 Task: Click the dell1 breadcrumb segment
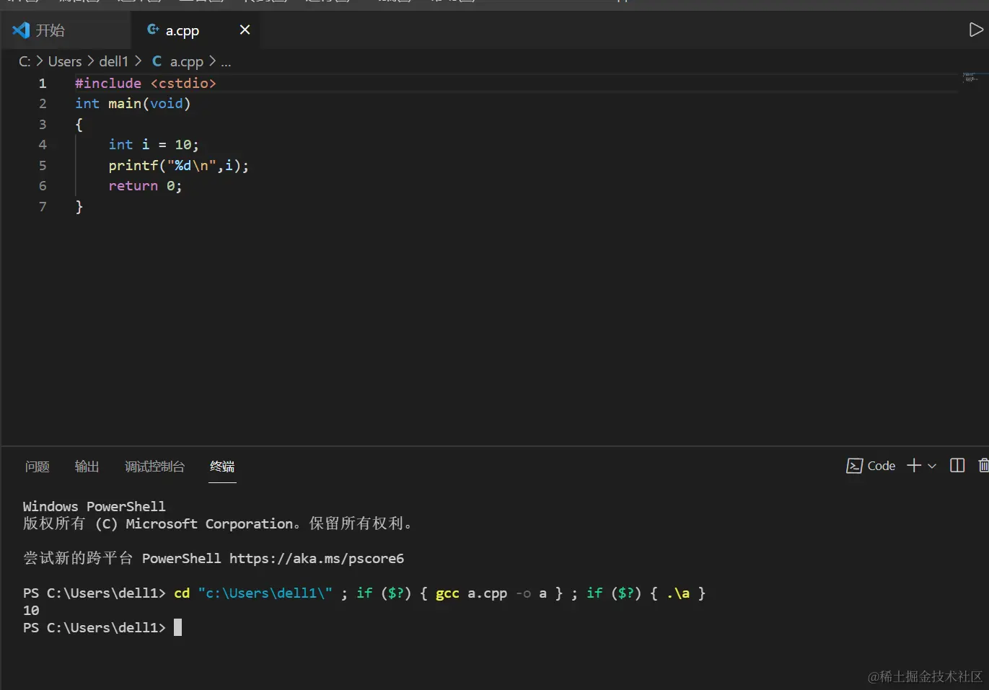(113, 61)
